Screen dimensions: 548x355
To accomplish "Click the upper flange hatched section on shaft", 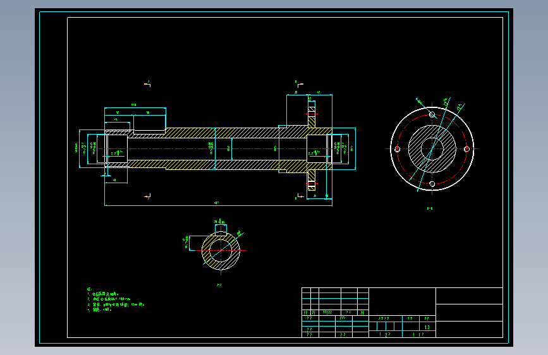I will coord(312,117).
